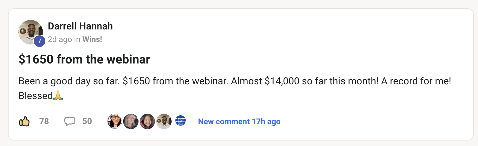Viewport: 478px width, 146px height.
Task: Click the 2d ago timestamp
Action: pos(60,39)
